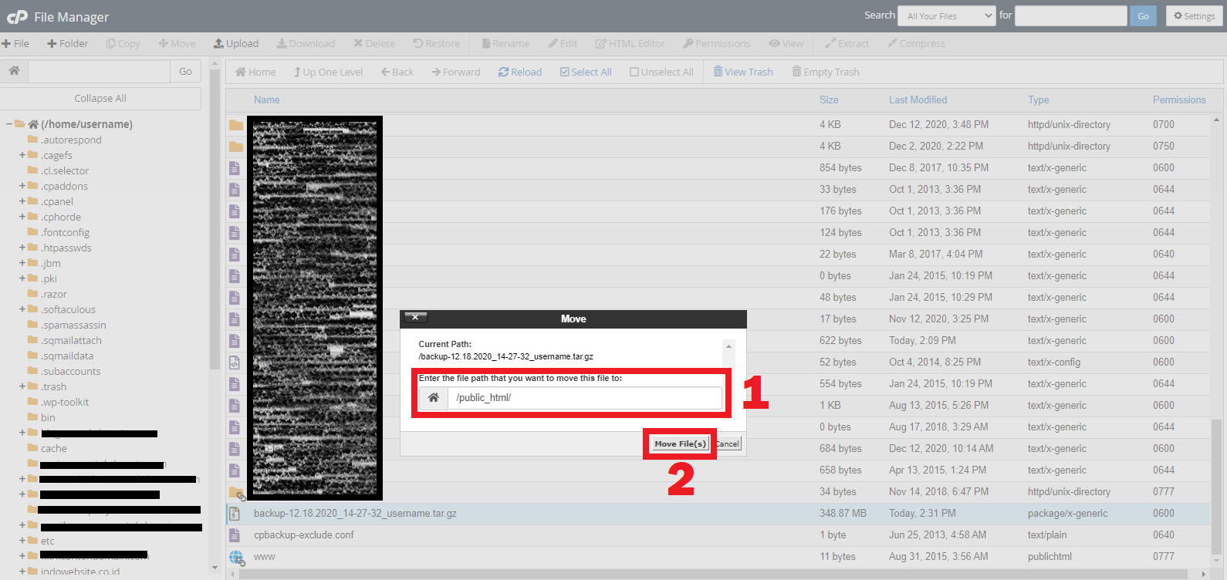Sort files by Name column
The width and height of the screenshot is (1227, 580).
267,99
